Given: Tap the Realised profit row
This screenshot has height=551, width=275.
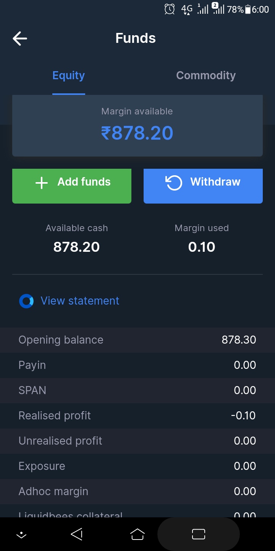Looking at the screenshot, I should 137,416.
